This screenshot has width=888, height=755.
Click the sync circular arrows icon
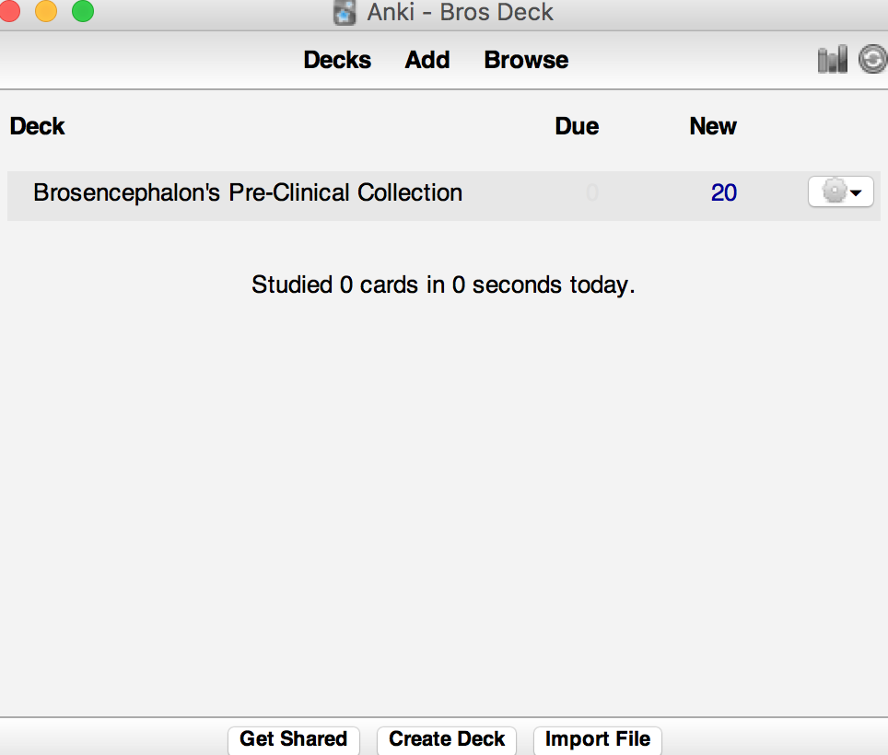[x=872, y=60]
